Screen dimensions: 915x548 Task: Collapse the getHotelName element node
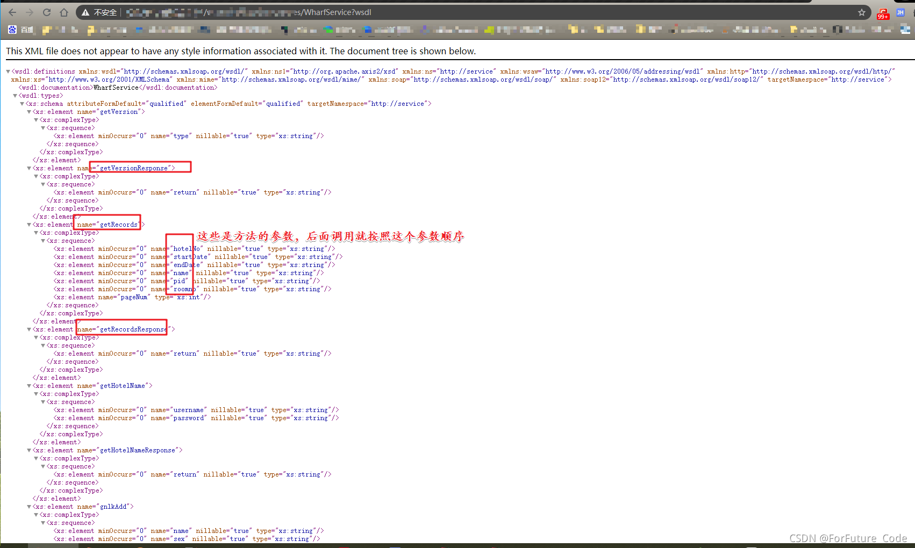[29, 385]
